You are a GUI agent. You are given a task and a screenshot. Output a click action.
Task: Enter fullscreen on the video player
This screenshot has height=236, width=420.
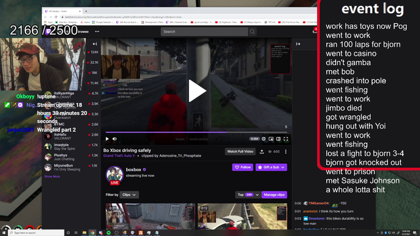click(x=286, y=138)
